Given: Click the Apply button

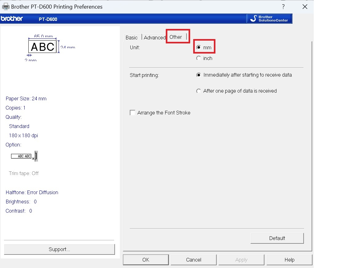Looking at the screenshot, I should [x=241, y=260].
